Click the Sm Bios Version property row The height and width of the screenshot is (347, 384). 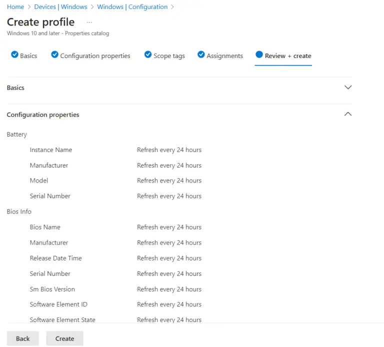(x=52, y=289)
